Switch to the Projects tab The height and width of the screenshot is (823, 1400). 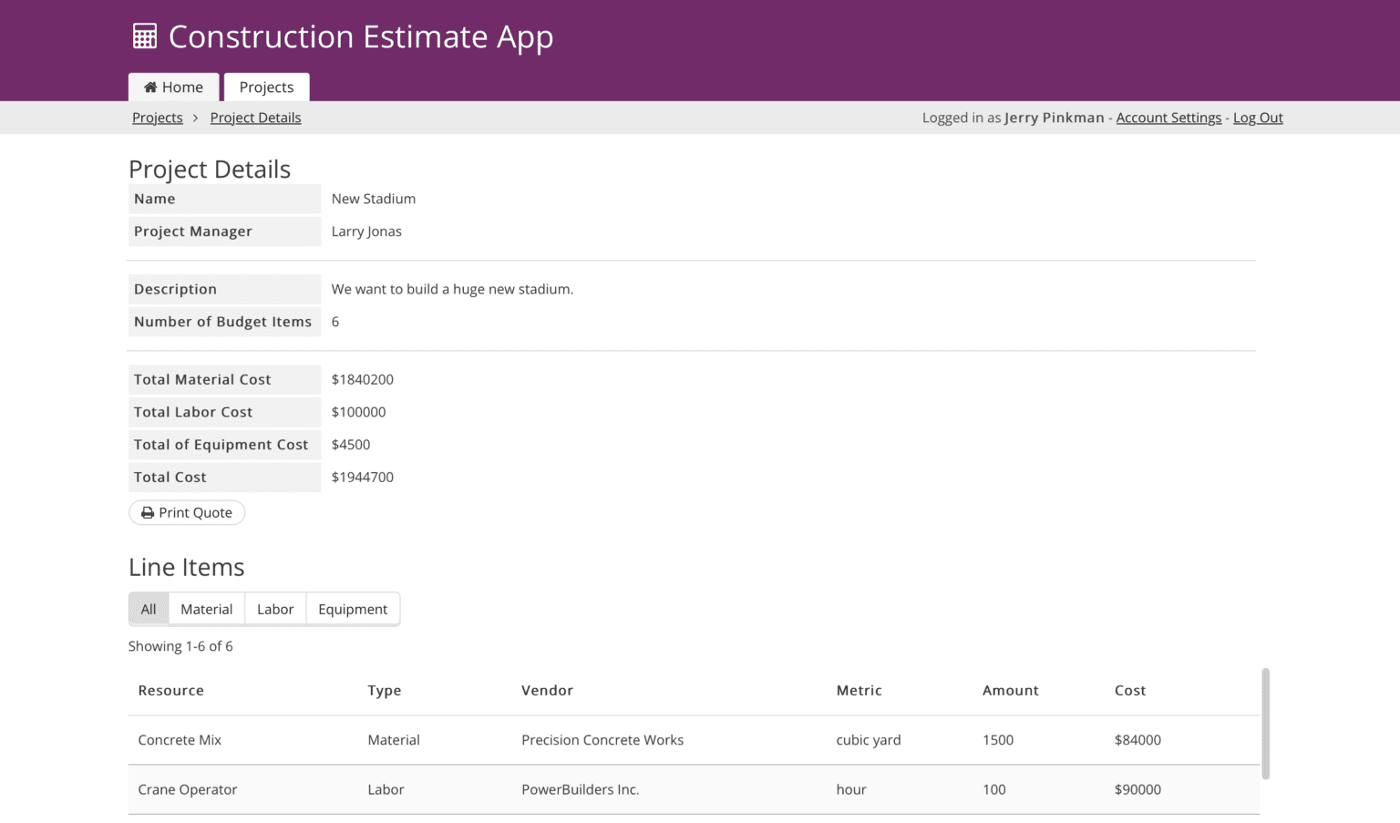click(x=266, y=87)
